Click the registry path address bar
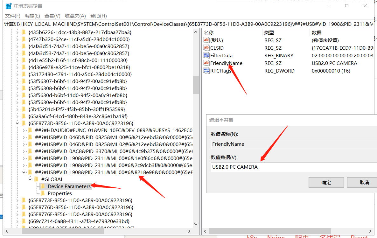Image resolution: width=377 pixels, height=238 pixels. pyautogui.click(x=188, y=24)
